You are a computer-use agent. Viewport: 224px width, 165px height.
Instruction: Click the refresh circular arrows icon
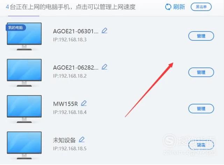[168, 7]
